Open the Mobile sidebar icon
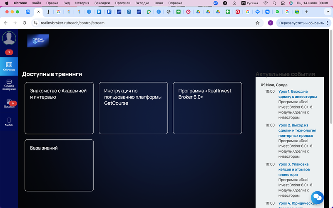Viewport: 333px width, 208px height. pyautogui.click(x=9, y=121)
